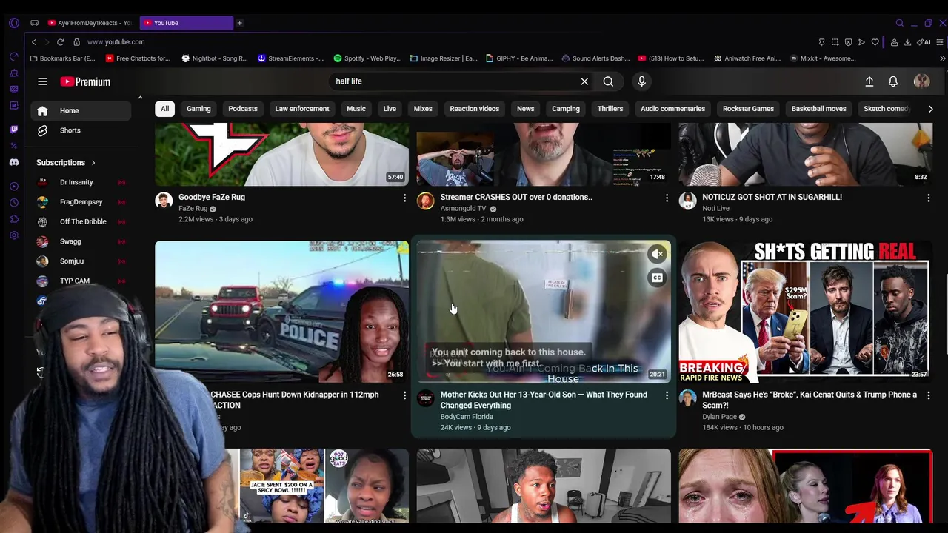Open the Create upload icon

point(869,81)
